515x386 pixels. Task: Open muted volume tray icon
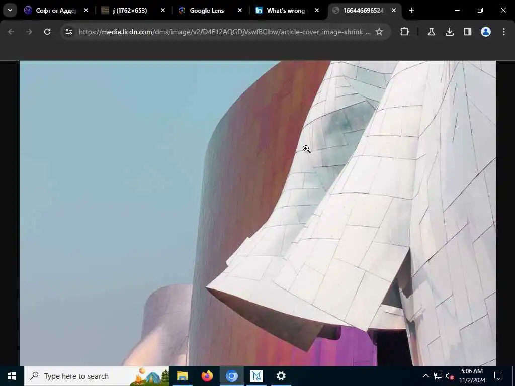click(x=450, y=376)
